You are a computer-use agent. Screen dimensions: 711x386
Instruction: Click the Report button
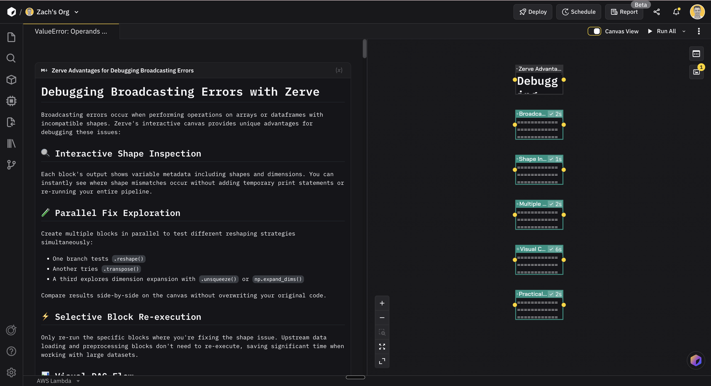pos(624,12)
